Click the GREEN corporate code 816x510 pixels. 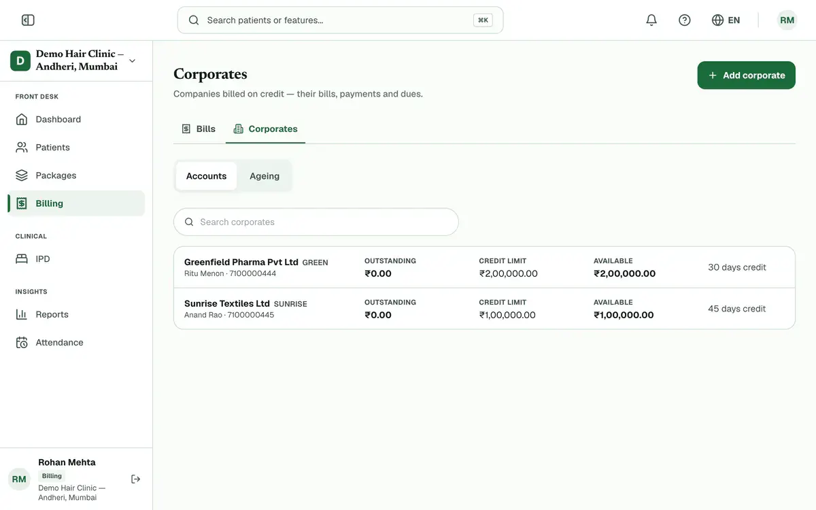point(315,262)
